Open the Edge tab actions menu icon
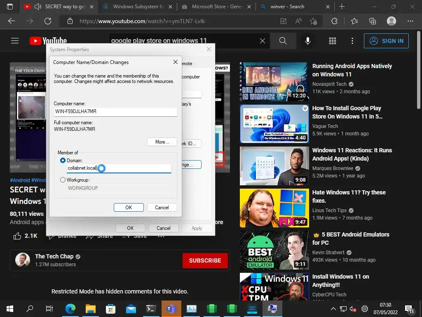The width and height of the screenshot is (422, 317). [x=10, y=7]
